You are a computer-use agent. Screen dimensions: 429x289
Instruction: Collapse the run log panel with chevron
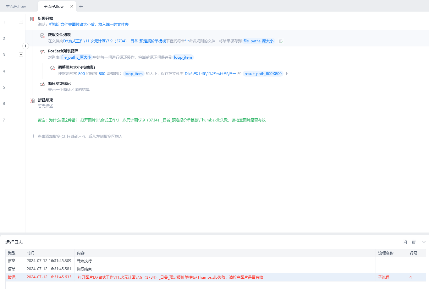tap(424, 242)
